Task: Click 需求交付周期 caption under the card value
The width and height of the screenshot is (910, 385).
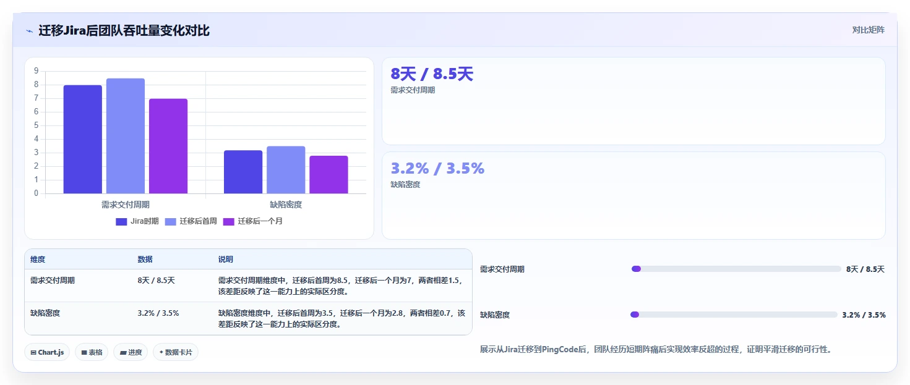Action: (x=413, y=90)
